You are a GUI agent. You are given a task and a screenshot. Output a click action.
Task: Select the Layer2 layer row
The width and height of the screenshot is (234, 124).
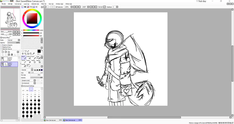tap(9, 59)
